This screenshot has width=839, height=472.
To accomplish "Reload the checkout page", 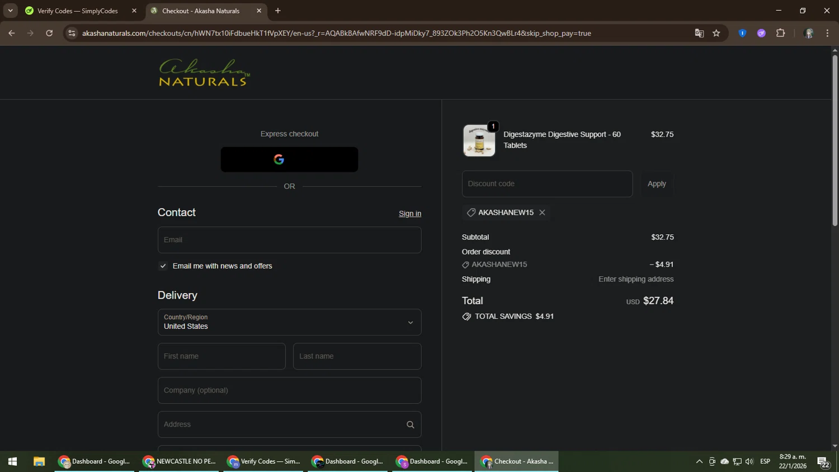I will pos(49,33).
